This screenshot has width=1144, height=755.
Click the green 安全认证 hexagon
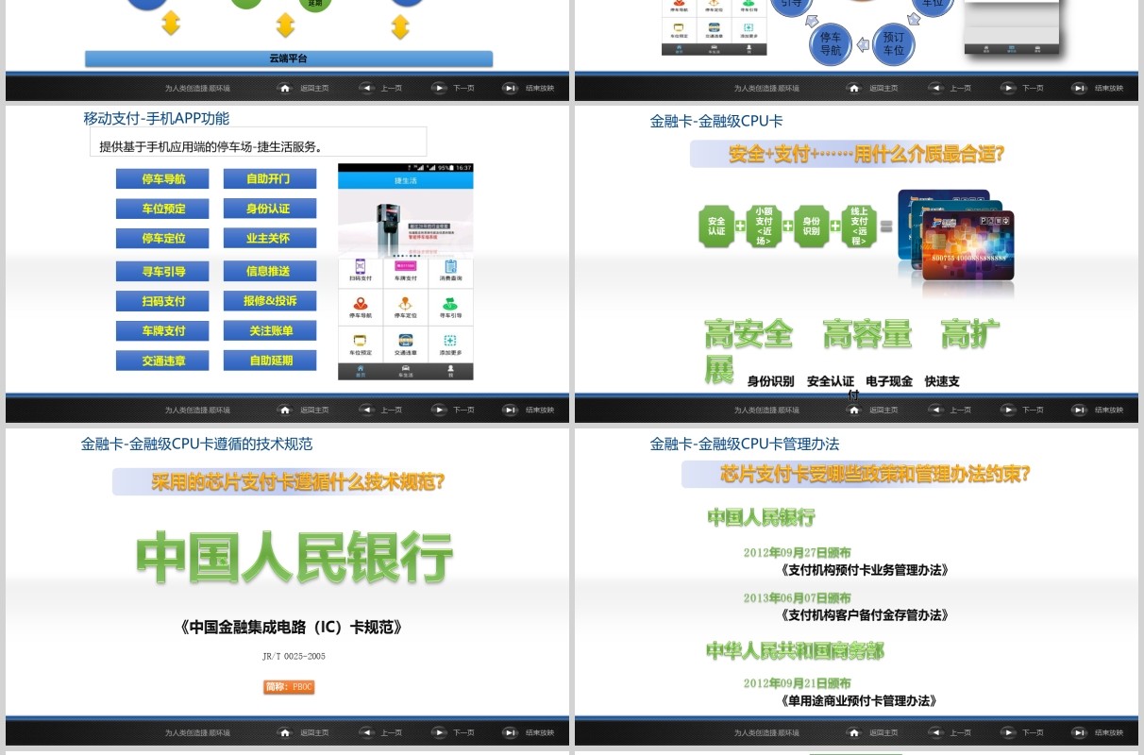pos(716,226)
